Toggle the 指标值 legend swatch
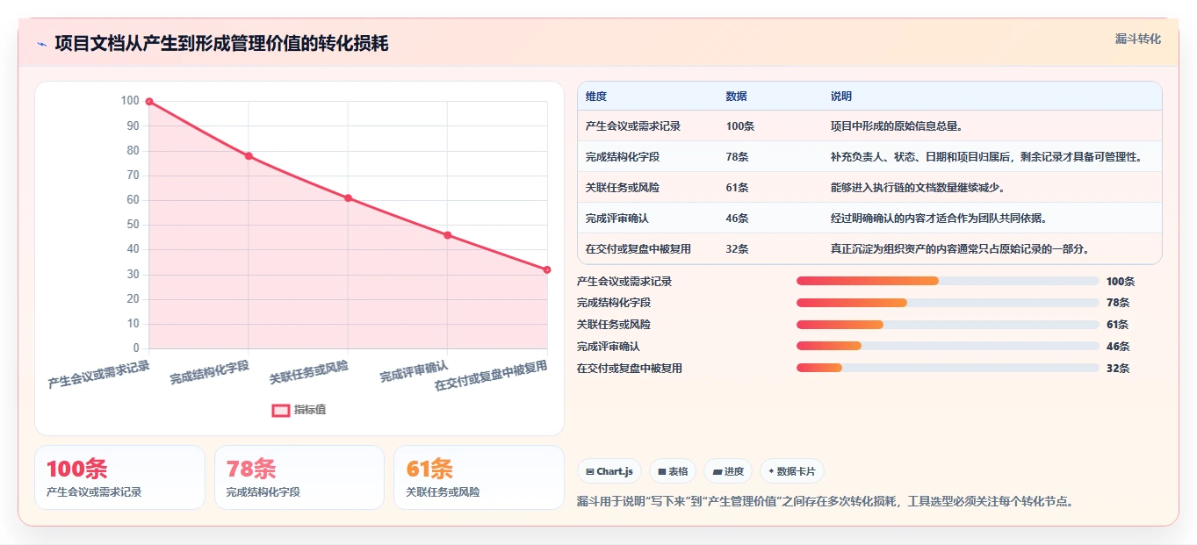The image size is (1197, 545). [281, 410]
